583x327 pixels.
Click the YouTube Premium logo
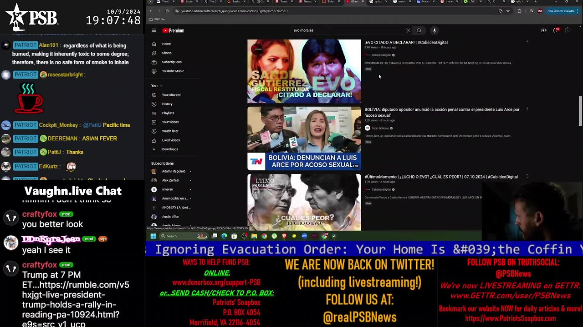[x=173, y=30]
